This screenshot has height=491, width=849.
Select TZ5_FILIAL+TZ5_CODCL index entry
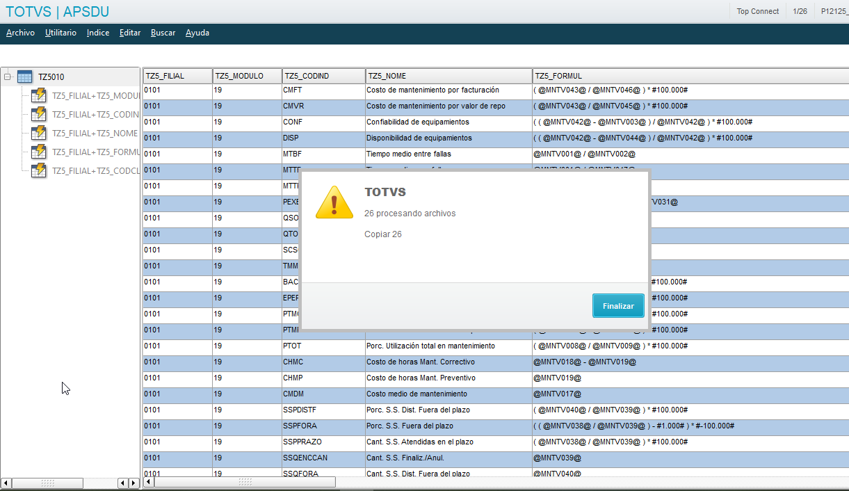click(x=96, y=171)
